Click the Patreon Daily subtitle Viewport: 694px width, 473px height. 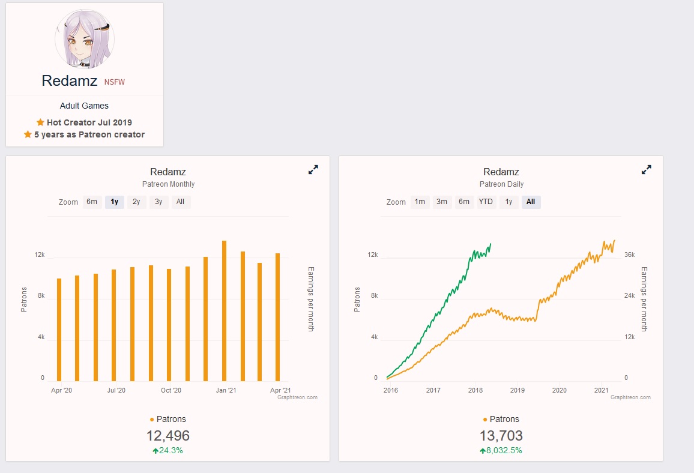tap(501, 184)
